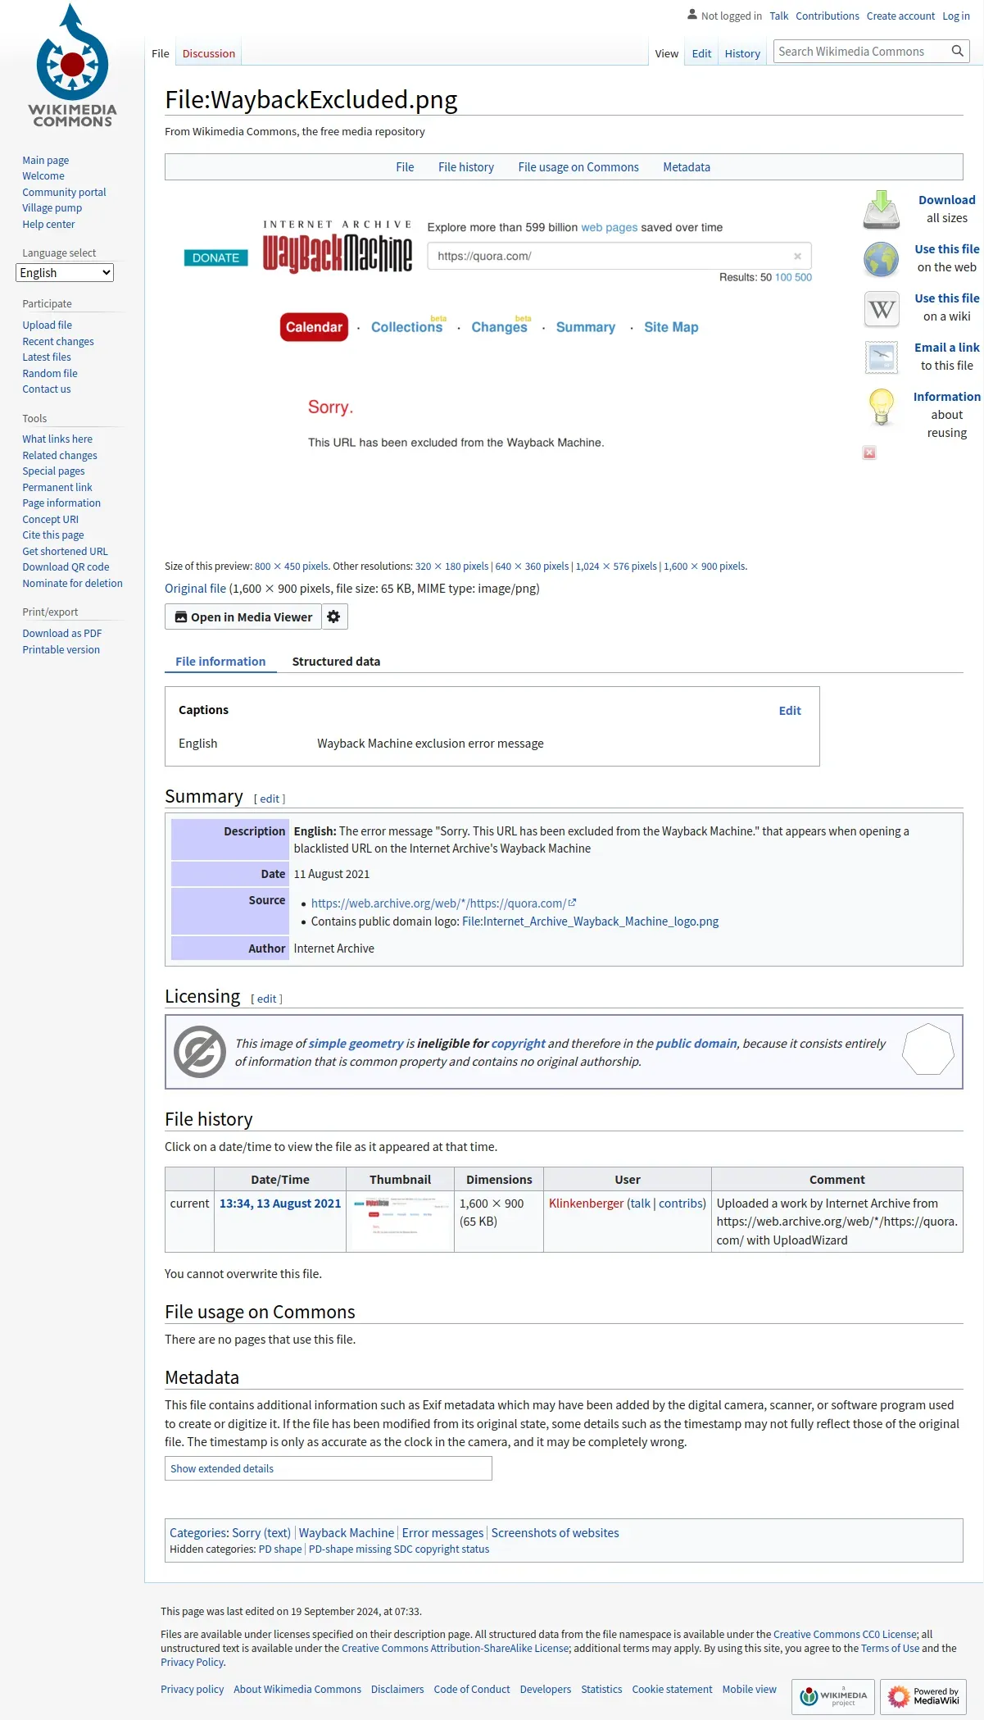This screenshot has width=984, height=1720.
Task: Switch to Structured data tab
Action: [336, 662]
